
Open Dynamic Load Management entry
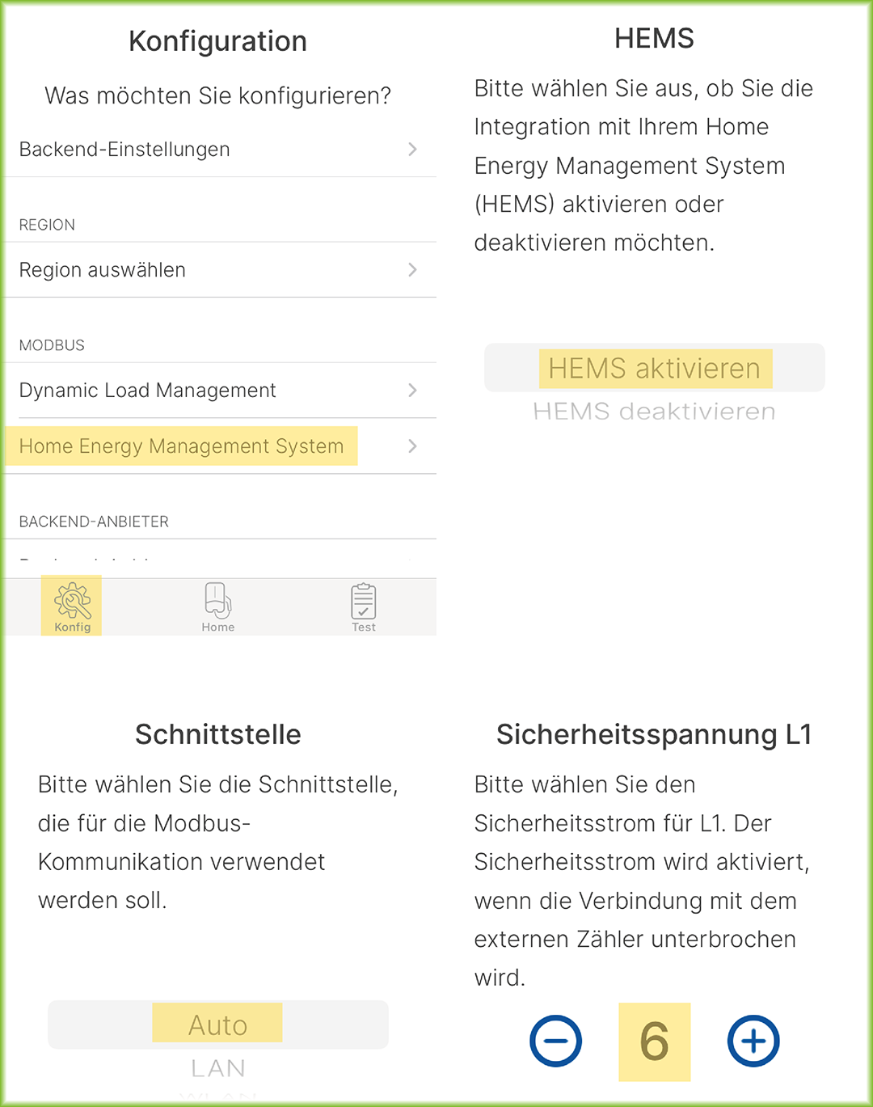coord(147,391)
